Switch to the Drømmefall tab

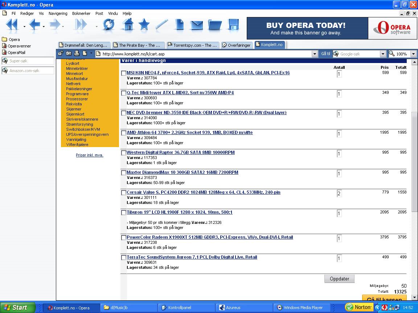click(84, 45)
